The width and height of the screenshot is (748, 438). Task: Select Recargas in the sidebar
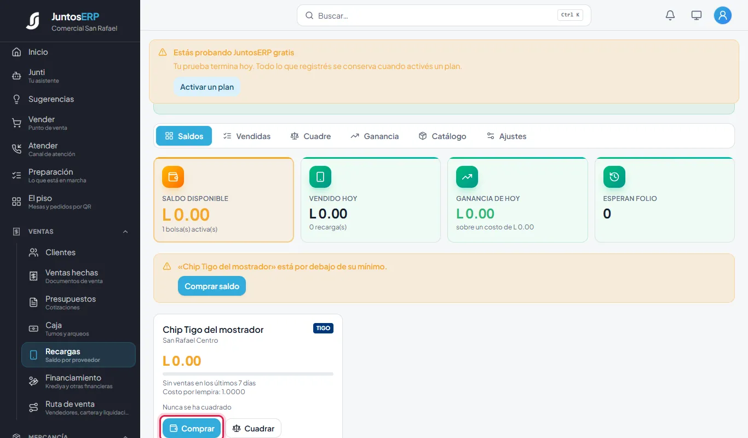(x=78, y=355)
